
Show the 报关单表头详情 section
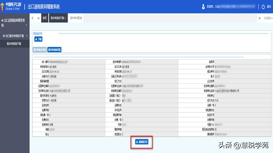pyautogui.click(x=39, y=50)
